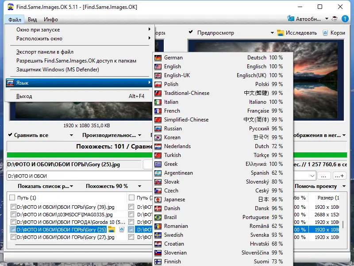354x266 pixels.
Task: Click the blue help question mark icon
Action: point(345,19)
